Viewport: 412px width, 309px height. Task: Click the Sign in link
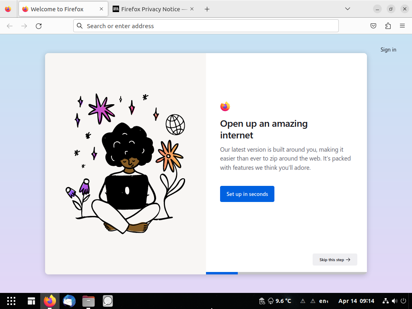[x=388, y=49]
